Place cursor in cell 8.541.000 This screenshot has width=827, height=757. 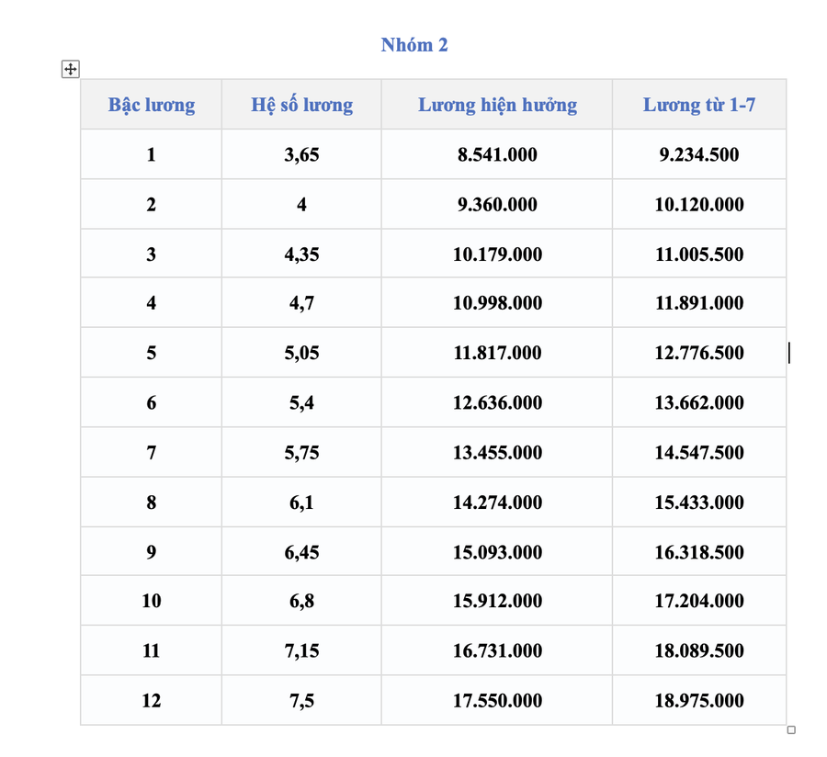[497, 154]
